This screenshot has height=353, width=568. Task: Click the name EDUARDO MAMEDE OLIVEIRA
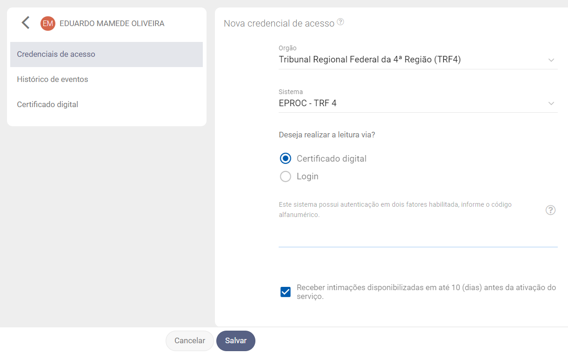pos(112,23)
